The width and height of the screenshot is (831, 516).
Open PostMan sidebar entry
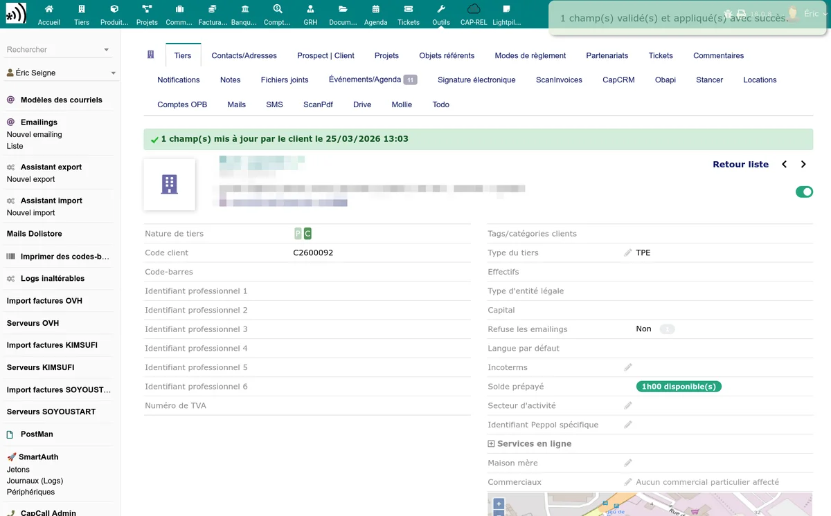[37, 434]
